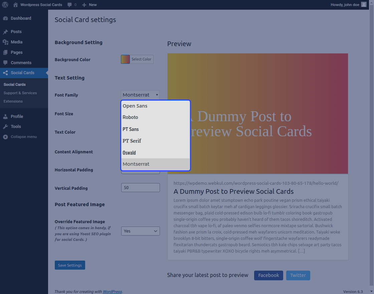This screenshot has height=294, width=374.
Task: Click the plus icon for New
Action: pos(84,5)
